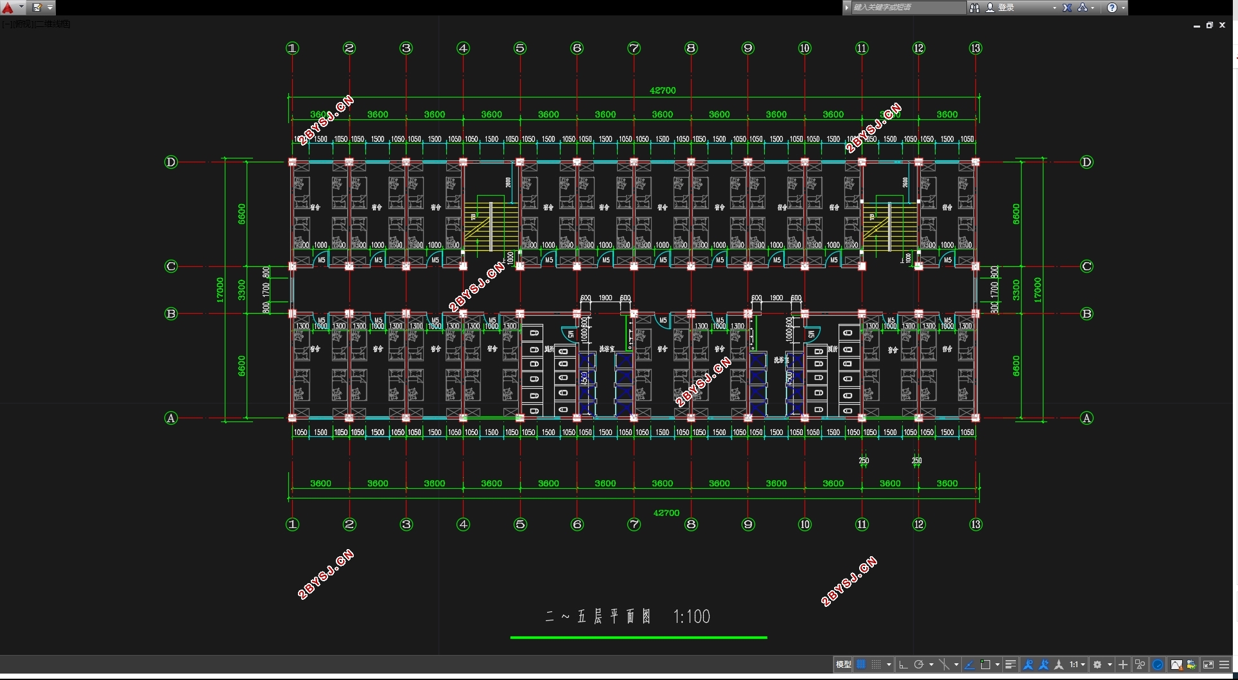Click the workspace switching gear icon
The image size is (1238, 680).
pyautogui.click(x=1097, y=665)
